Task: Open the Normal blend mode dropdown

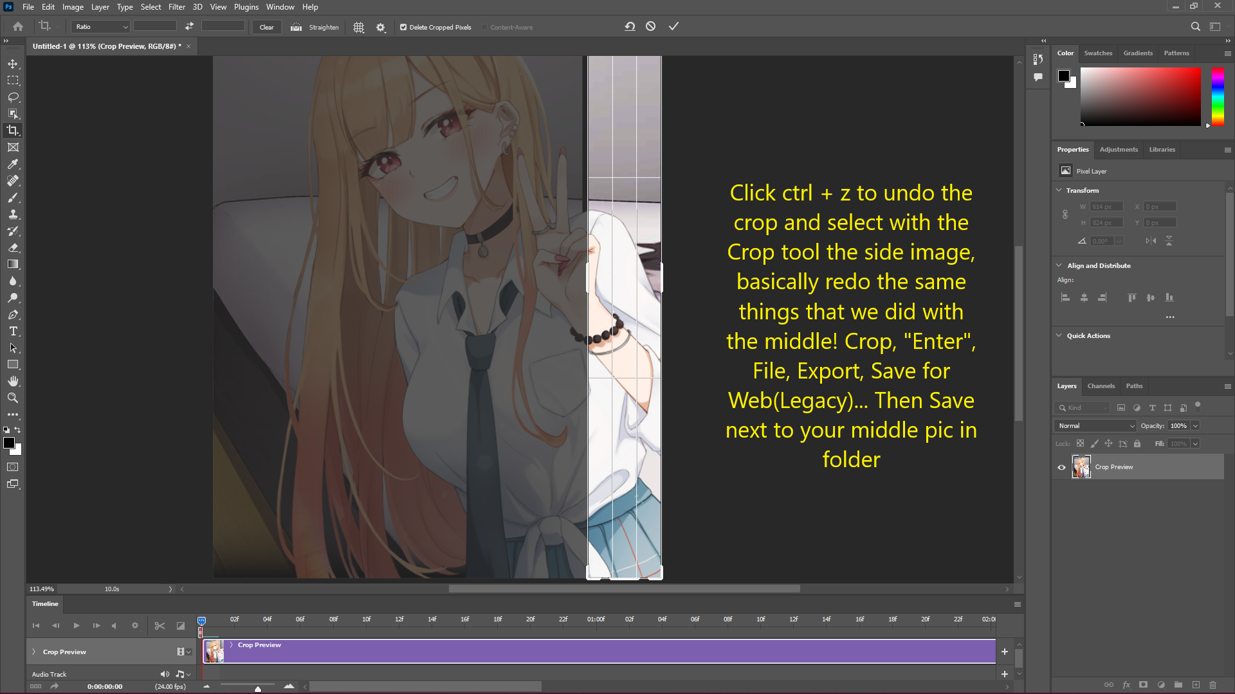Action: [x=1095, y=426]
